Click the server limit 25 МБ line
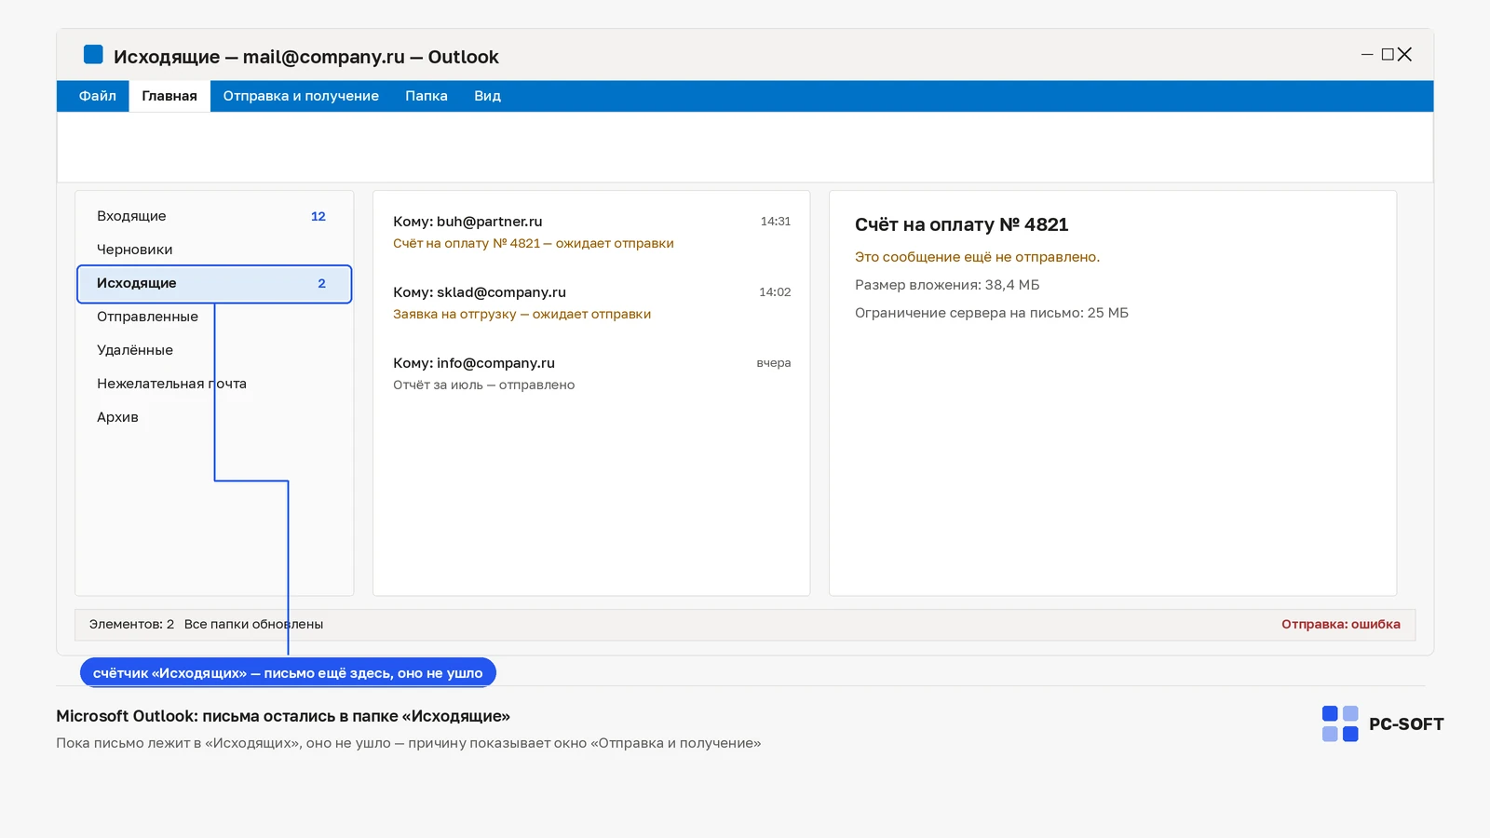 [992, 313]
